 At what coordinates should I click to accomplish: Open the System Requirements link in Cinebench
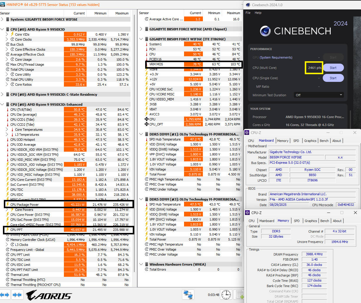pyautogui.click(x=276, y=57)
